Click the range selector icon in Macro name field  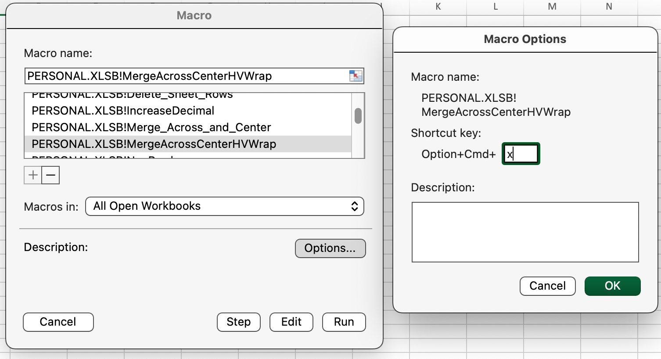(356, 76)
